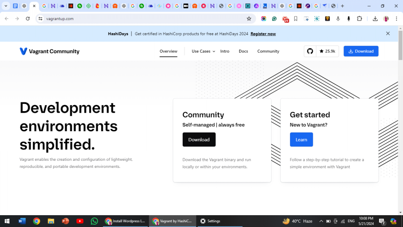Dismiss the HashiDays banner
403x227 pixels.
[x=388, y=33]
